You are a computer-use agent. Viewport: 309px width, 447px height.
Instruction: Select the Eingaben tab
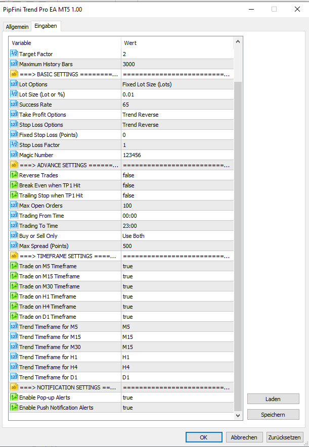coord(46,26)
